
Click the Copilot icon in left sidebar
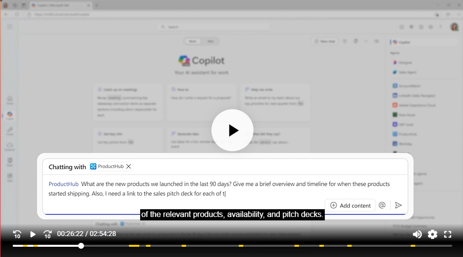[10, 115]
